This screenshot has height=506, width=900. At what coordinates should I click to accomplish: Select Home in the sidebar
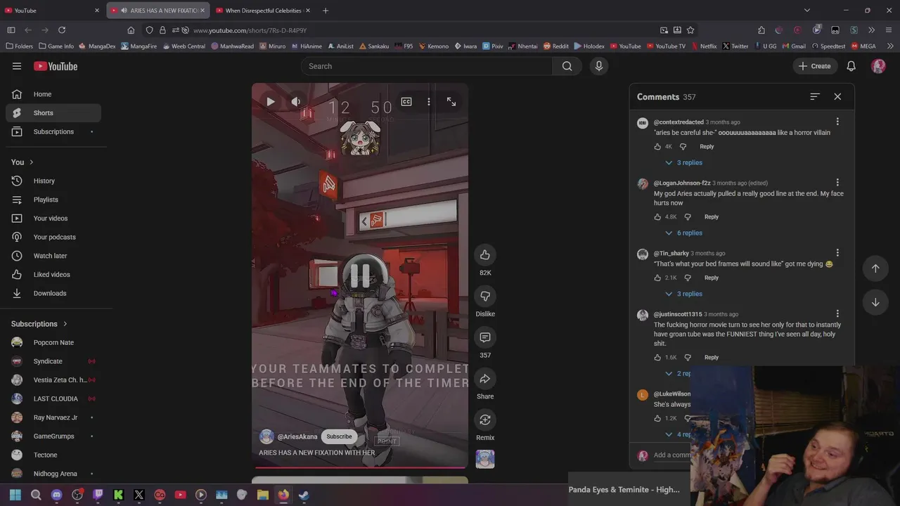pos(53,94)
